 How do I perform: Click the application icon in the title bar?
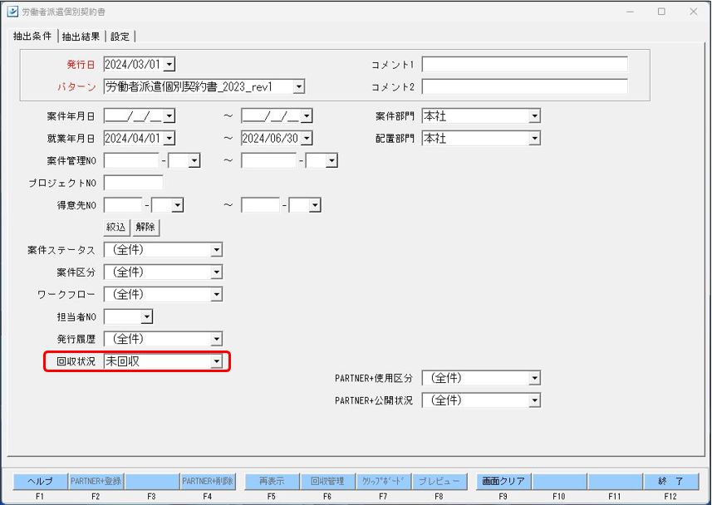point(12,12)
